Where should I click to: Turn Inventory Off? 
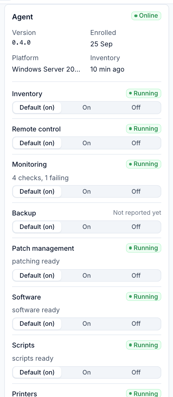[136, 108]
